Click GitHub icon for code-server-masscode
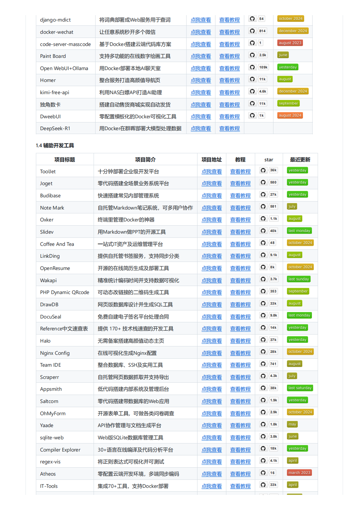 pos(252,43)
